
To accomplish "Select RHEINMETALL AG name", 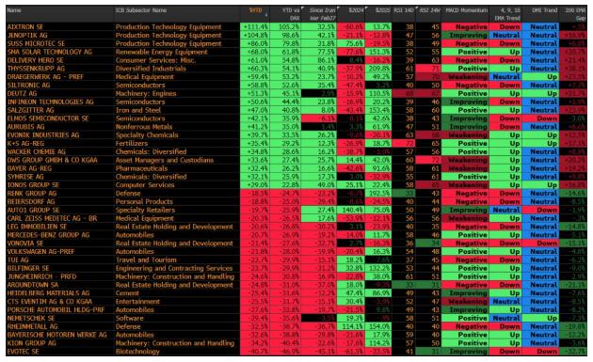I will pos(33,326).
